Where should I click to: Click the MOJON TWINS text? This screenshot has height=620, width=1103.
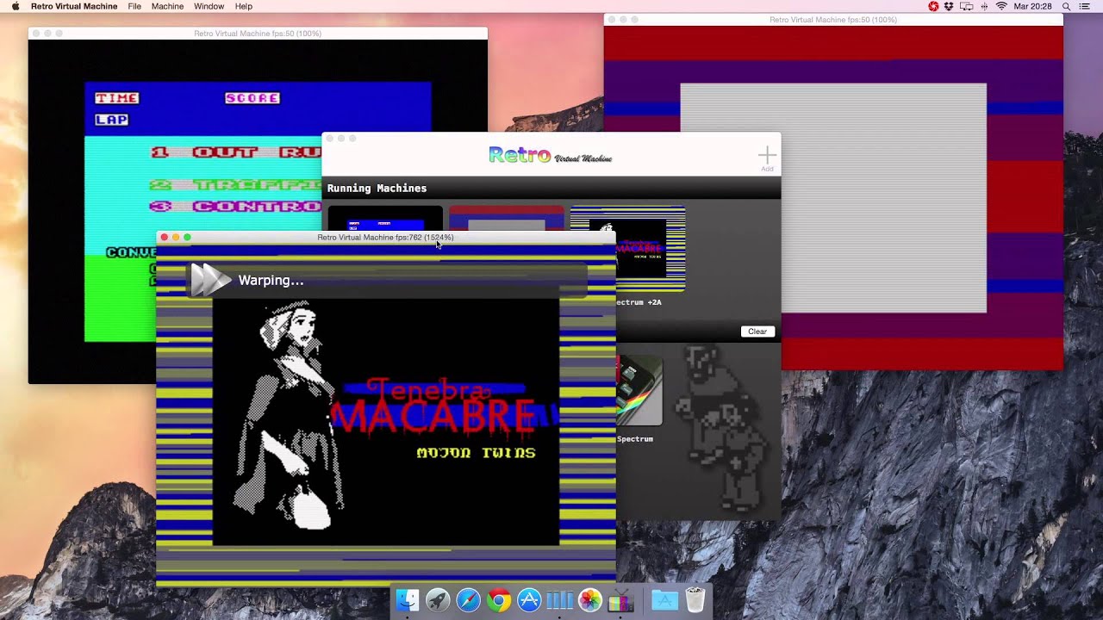click(476, 453)
